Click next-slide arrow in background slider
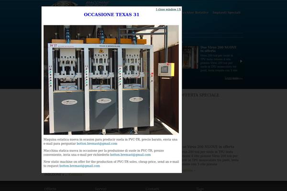Image resolution: width=287 pixels, height=191 pixels. coord(241,61)
